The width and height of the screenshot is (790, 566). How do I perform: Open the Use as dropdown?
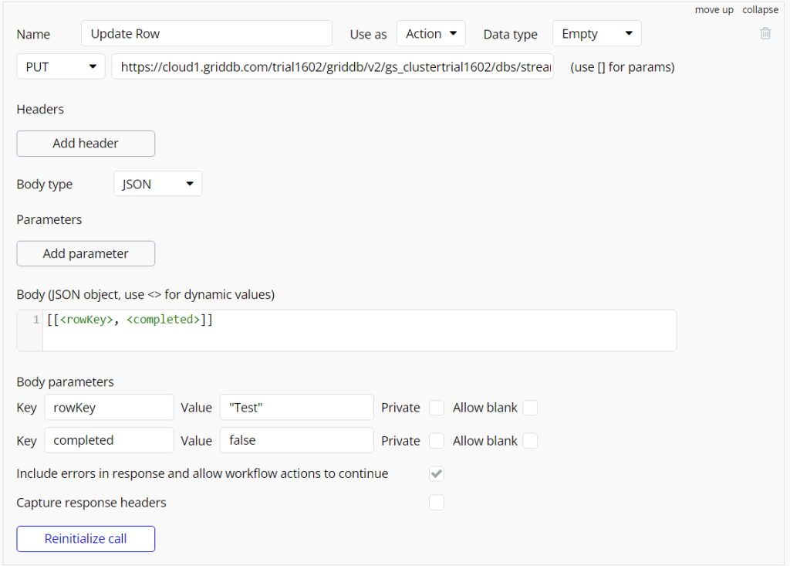coord(430,33)
